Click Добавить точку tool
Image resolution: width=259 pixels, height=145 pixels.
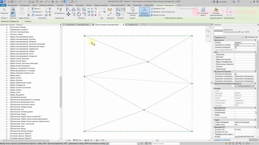pos(158,8)
